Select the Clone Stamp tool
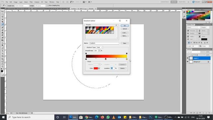 click(3, 33)
